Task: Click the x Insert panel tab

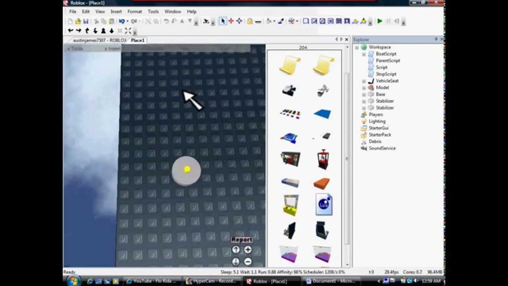Action: [x=112, y=48]
